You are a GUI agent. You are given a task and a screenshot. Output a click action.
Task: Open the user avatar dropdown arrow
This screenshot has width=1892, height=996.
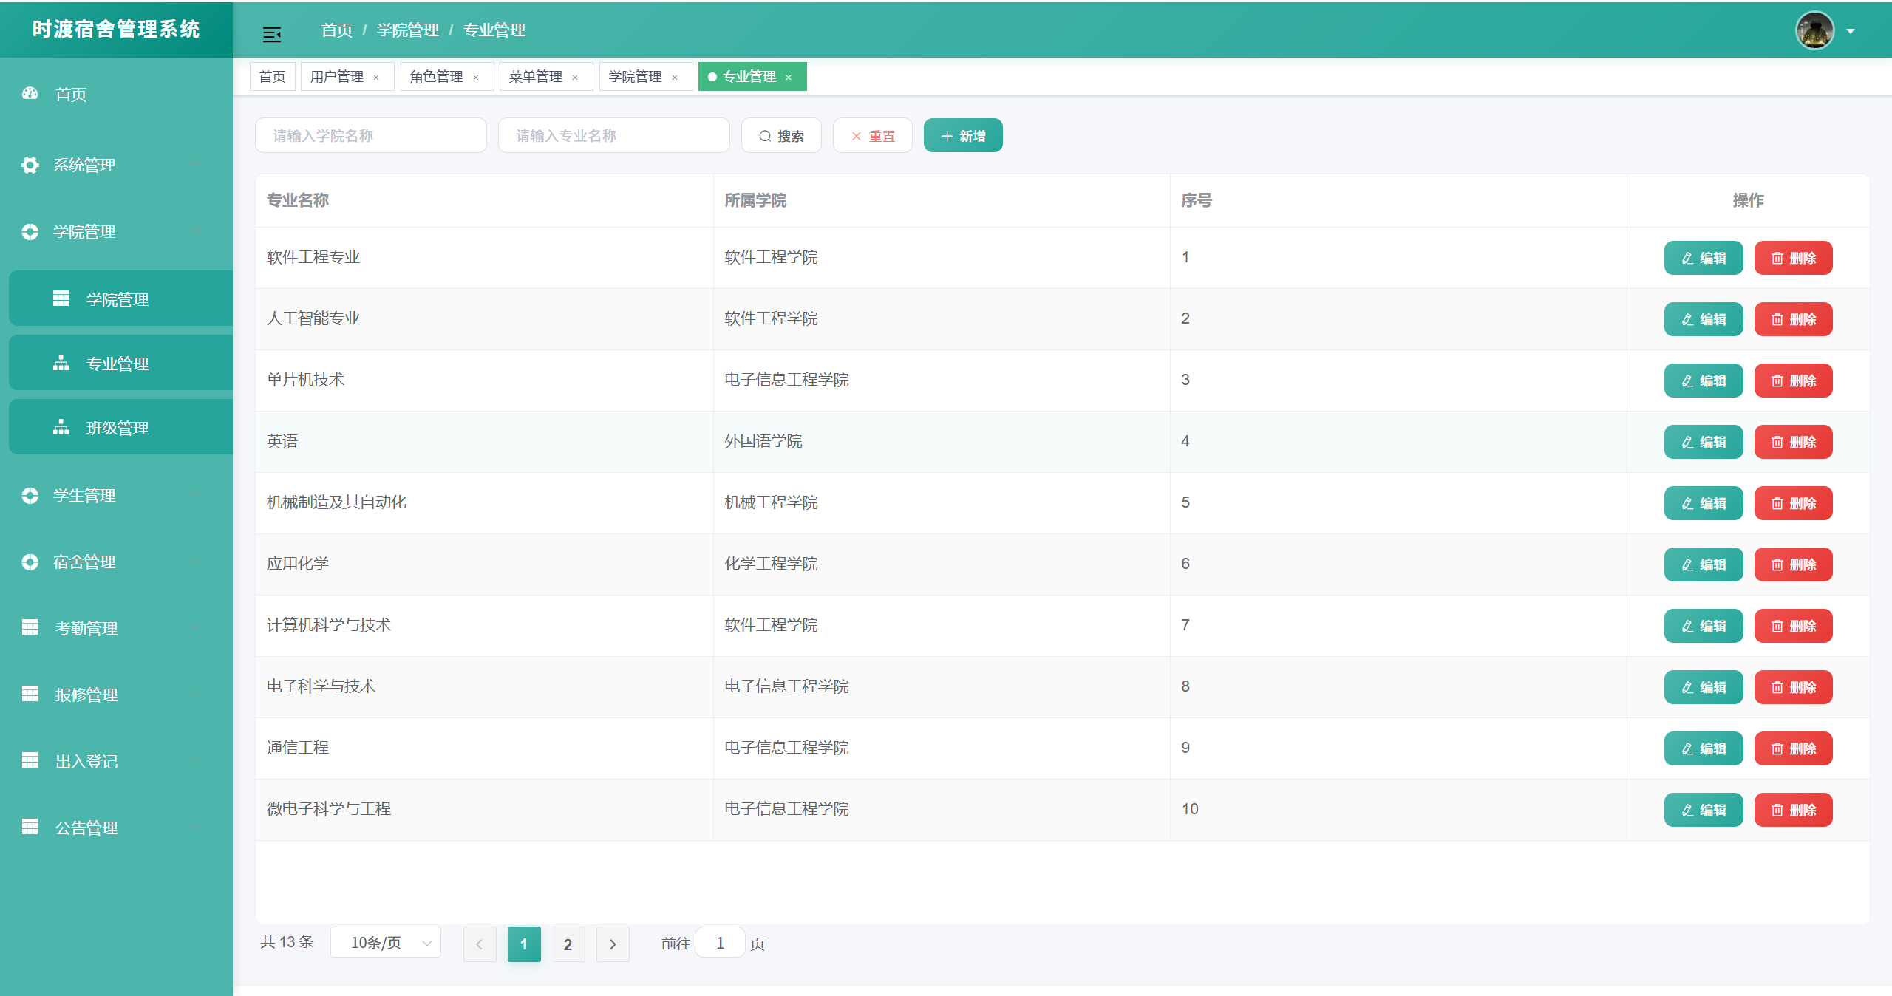[1851, 31]
